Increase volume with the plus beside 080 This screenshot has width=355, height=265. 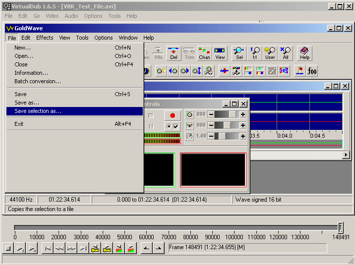(x=243, y=114)
